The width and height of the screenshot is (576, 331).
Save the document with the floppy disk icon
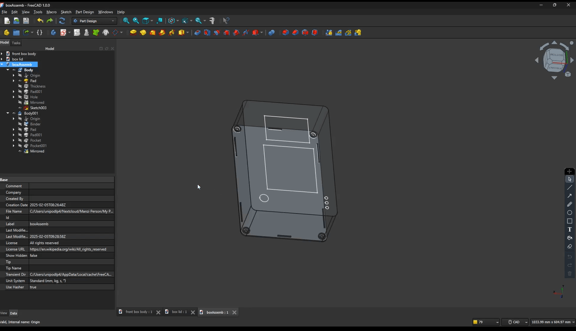click(26, 21)
